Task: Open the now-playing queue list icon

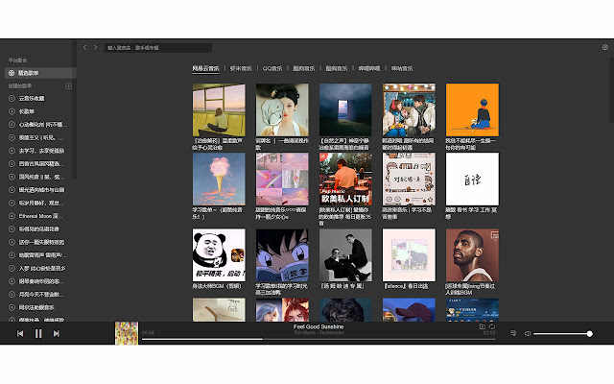Action: click(513, 333)
